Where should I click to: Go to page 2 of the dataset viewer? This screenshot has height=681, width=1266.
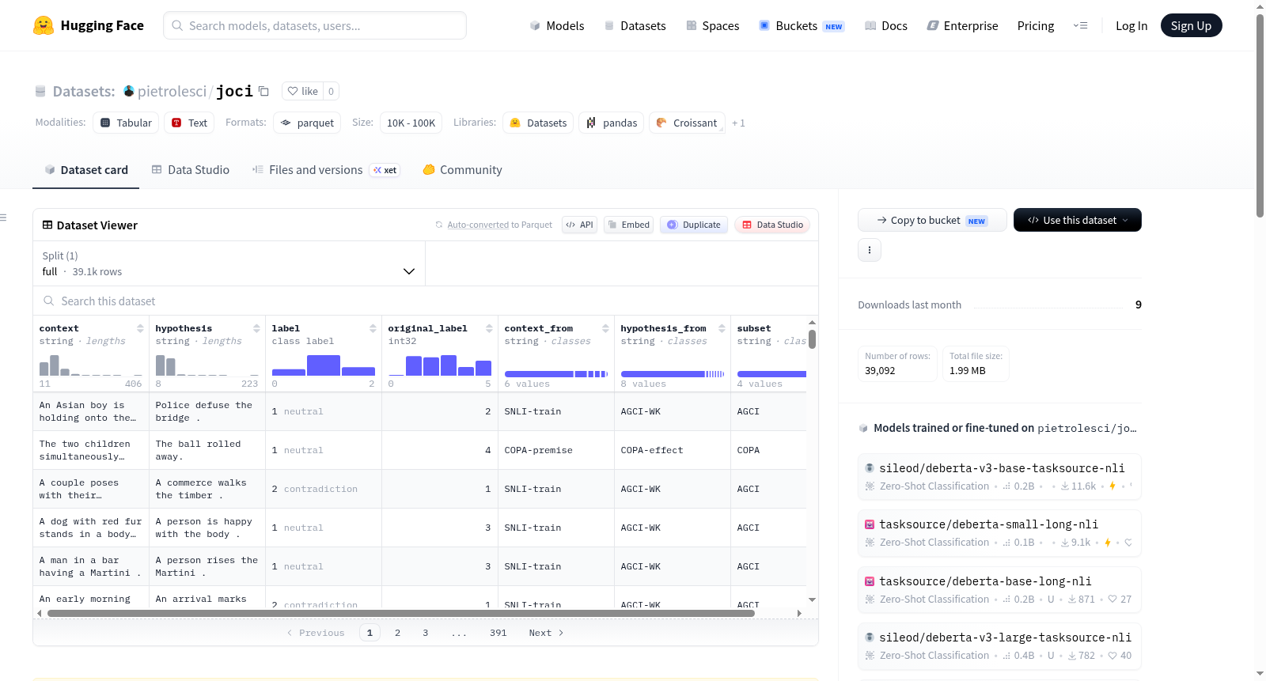tap(397, 633)
